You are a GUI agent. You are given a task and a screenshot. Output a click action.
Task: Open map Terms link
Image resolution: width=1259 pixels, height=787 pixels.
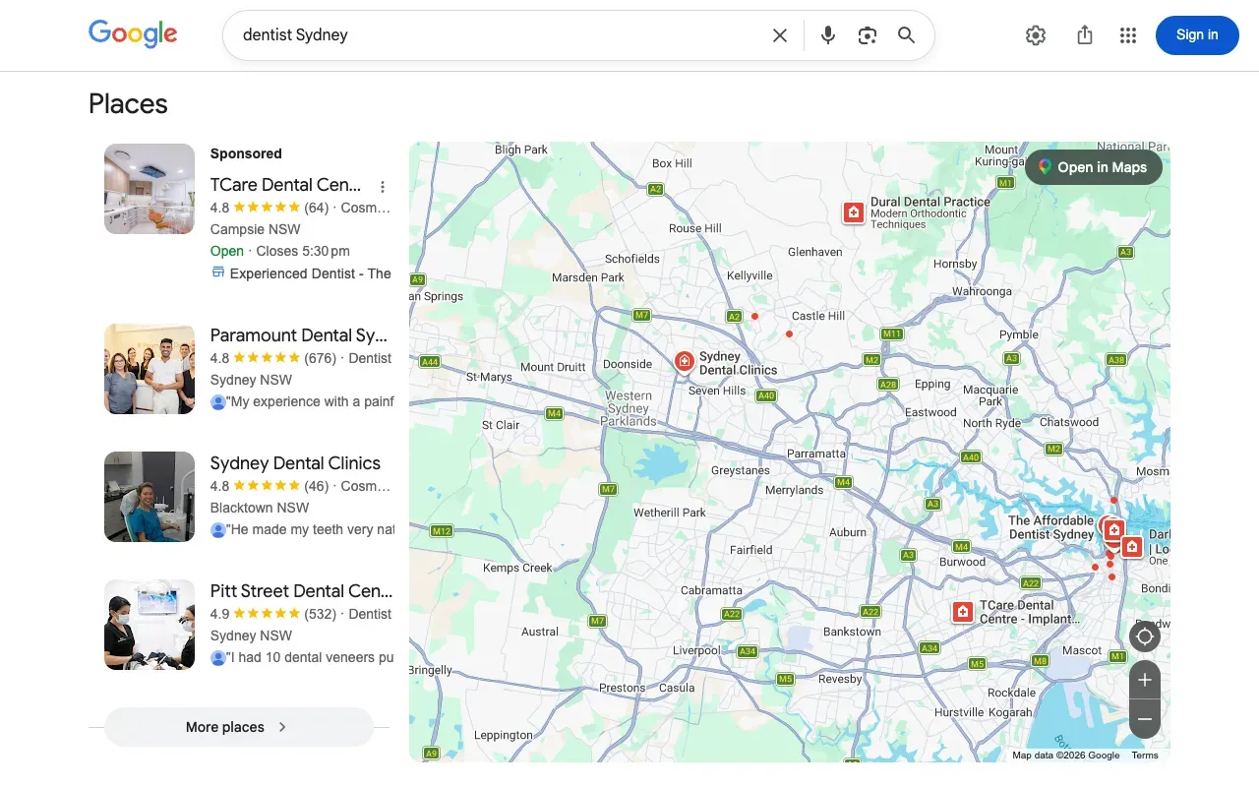(1145, 756)
